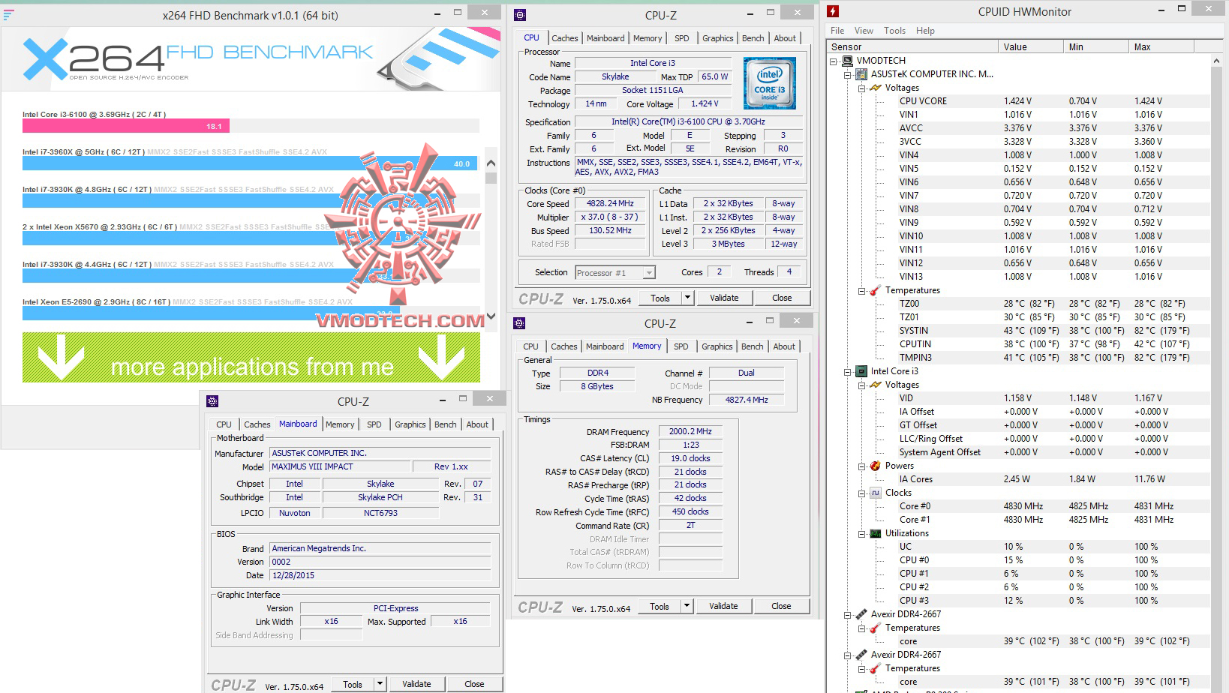
Task: Open the File menu in HWMonitor
Action: pyautogui.click(x=837, y=31)
